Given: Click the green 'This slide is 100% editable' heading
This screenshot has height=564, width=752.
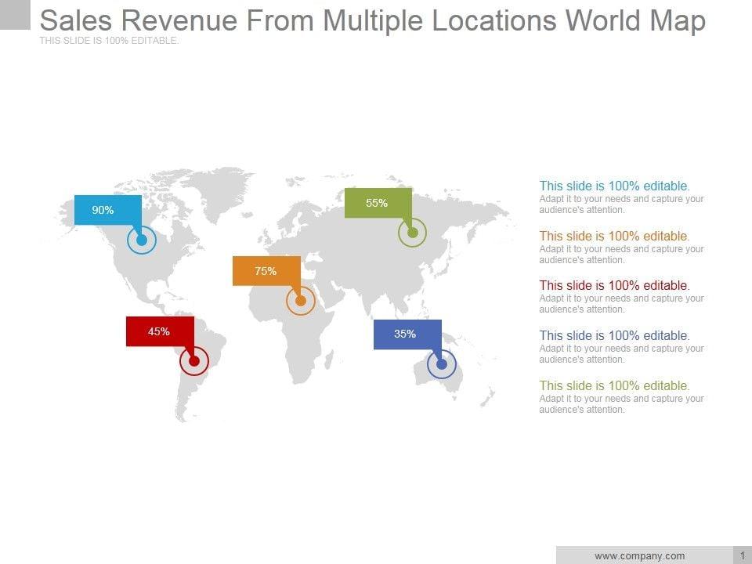Looking at the screenshot, I should [614, 386].
